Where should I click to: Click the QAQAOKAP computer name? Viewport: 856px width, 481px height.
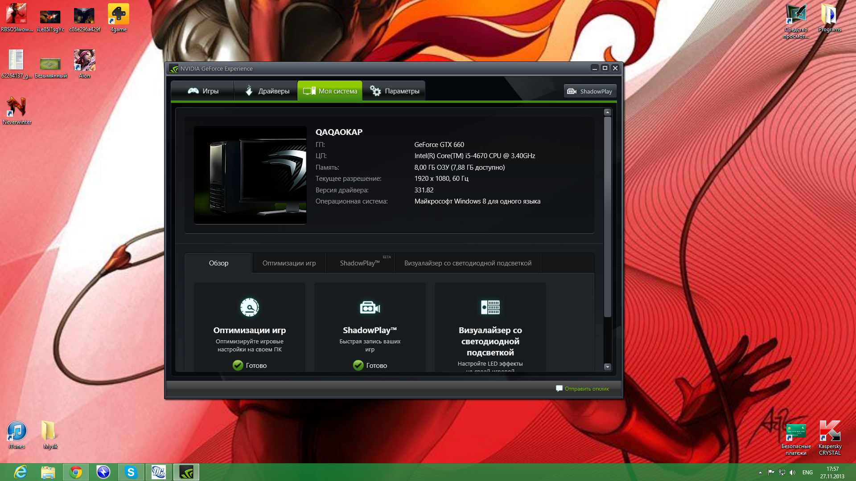coord(339,132)
